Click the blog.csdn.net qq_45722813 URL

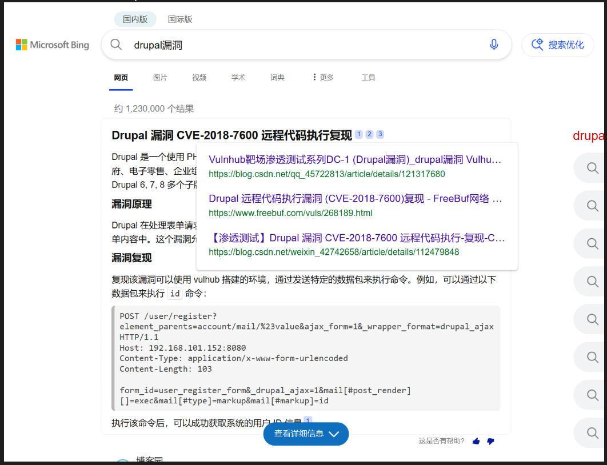(x=327, y=174)
